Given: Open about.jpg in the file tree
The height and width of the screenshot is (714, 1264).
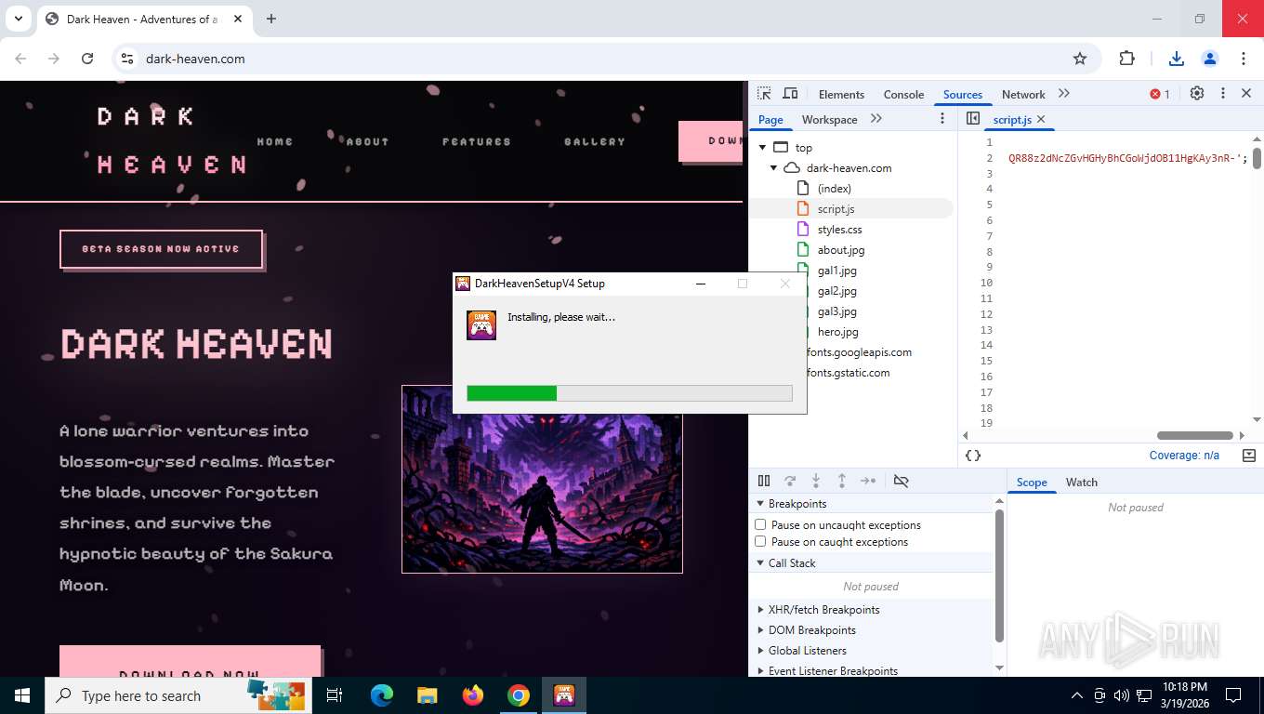Looking at the screenshot, I should tap(841, 250).
